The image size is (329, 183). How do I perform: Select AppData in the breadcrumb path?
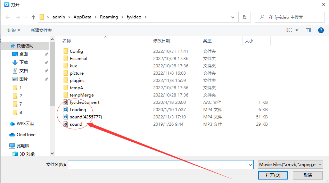coord(82,17)
